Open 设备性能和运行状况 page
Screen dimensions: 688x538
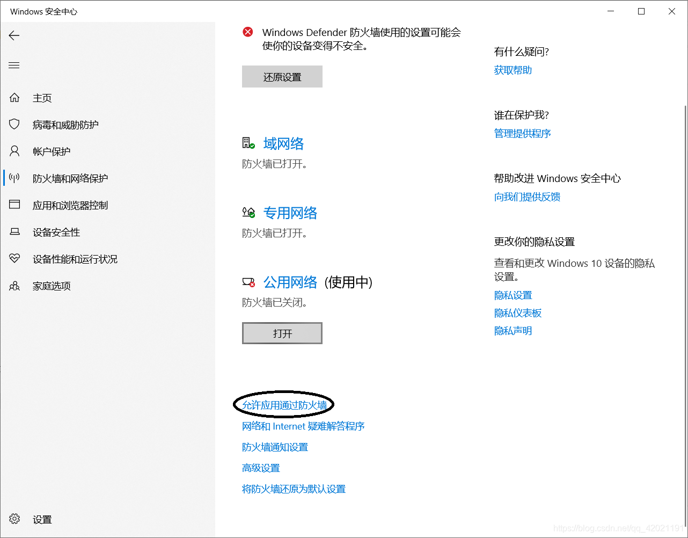[x=75, y=259]
